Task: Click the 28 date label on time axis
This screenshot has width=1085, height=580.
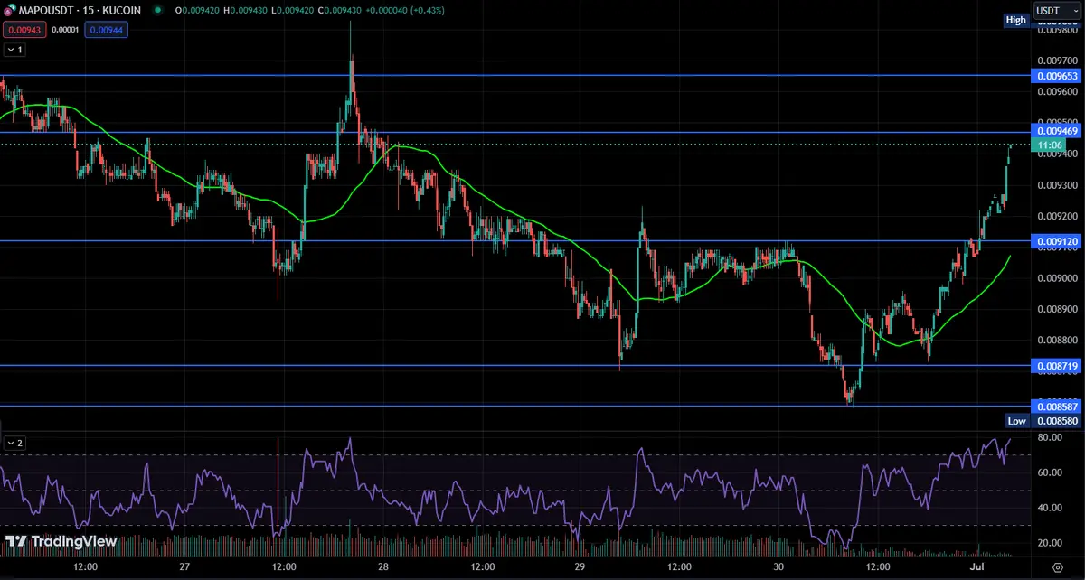Action: coord(383,566)
